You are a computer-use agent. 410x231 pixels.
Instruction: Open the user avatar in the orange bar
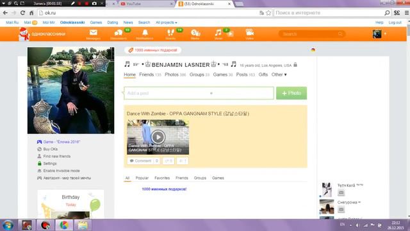(377, 34)
